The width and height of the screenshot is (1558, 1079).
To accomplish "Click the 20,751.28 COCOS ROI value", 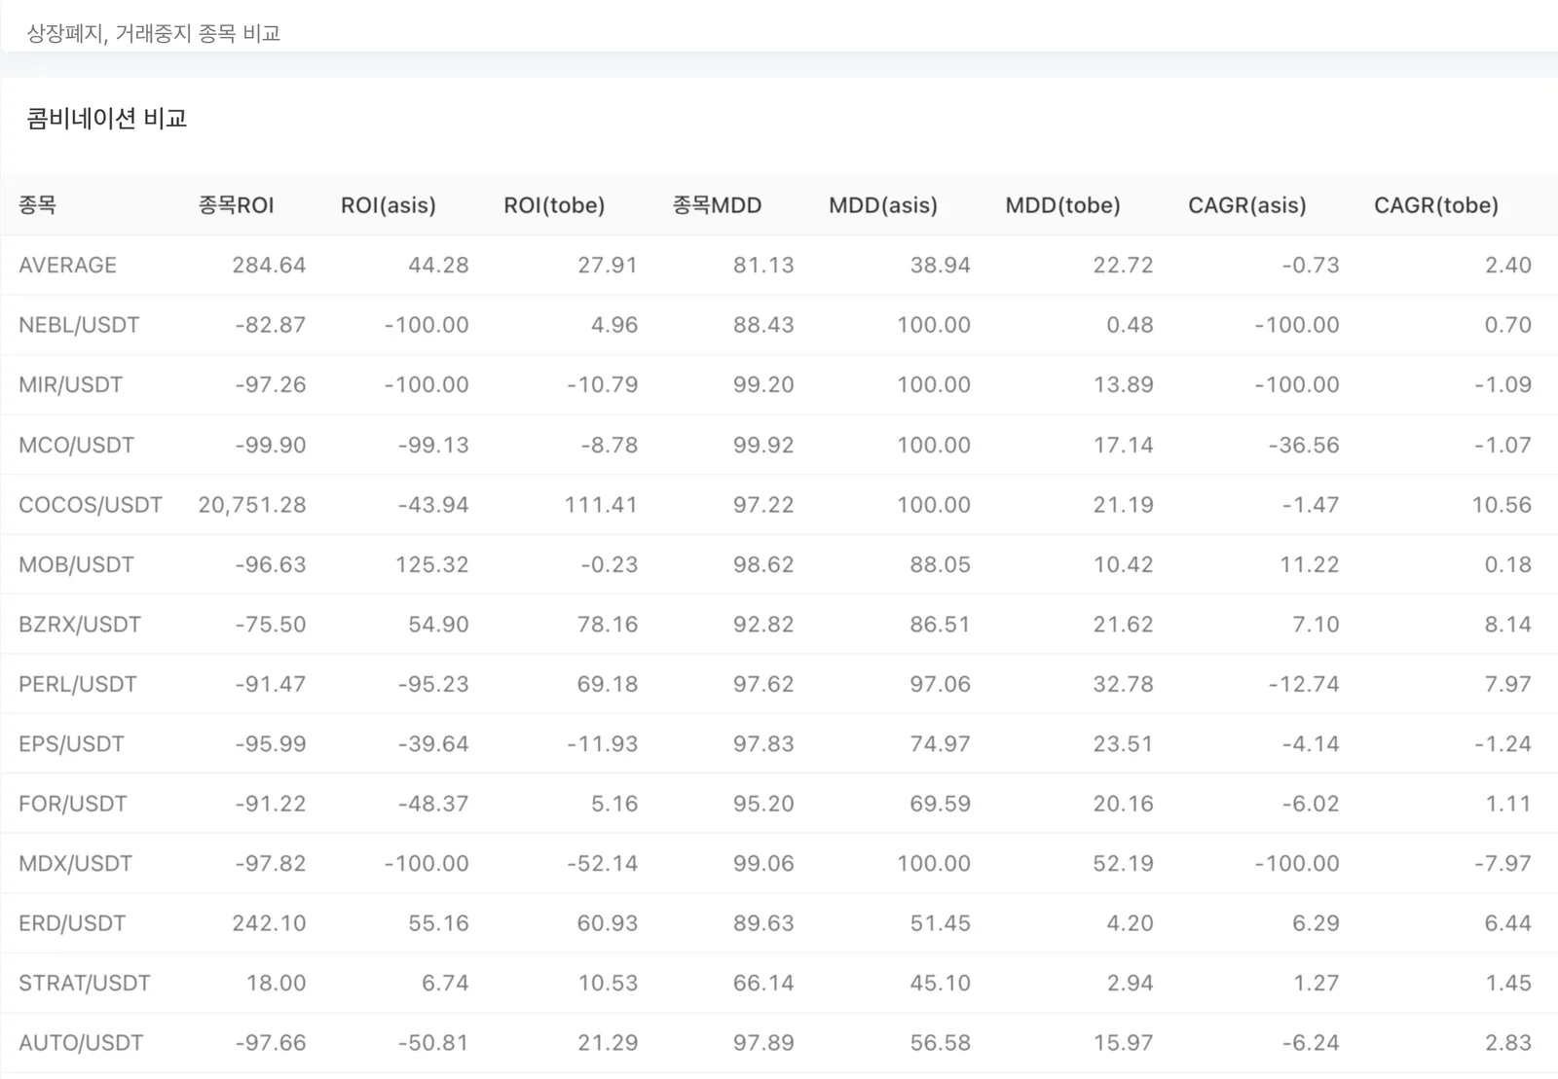I will [252, 505].
